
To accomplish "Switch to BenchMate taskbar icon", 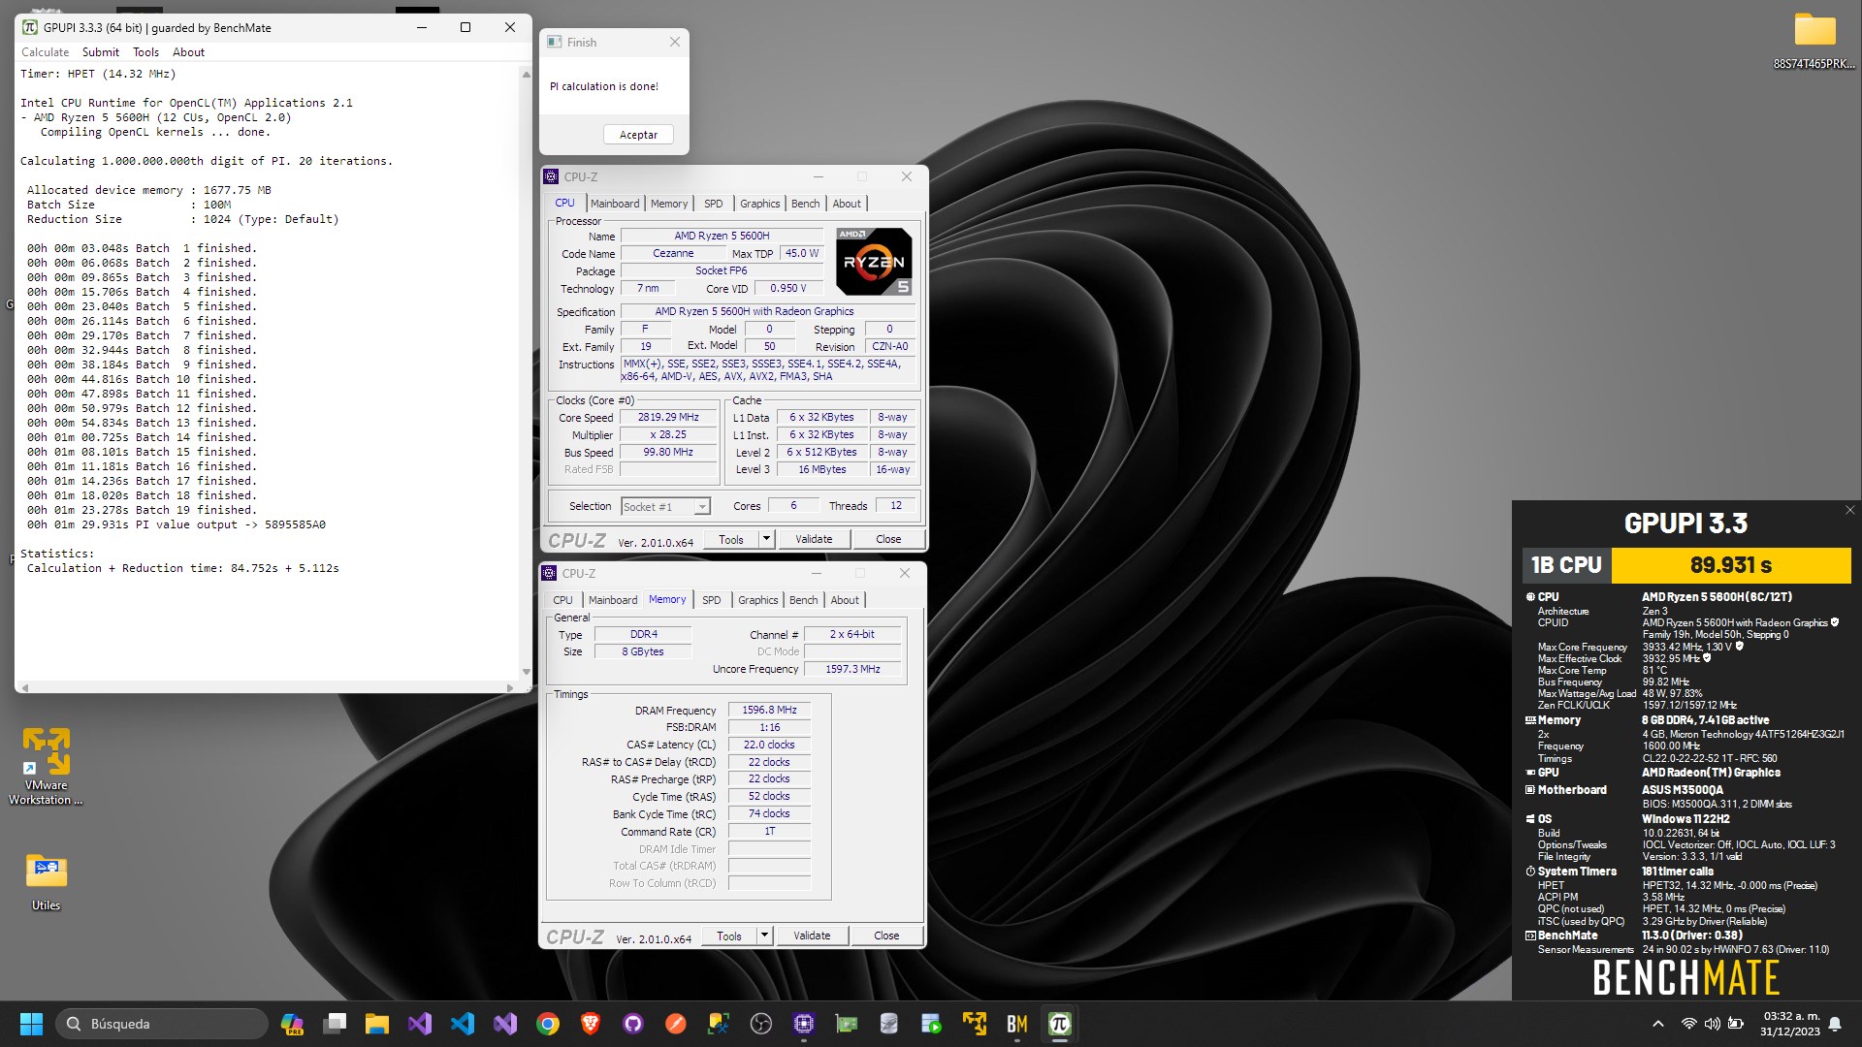I will pyautogui.click(x=1017, y=1024).
